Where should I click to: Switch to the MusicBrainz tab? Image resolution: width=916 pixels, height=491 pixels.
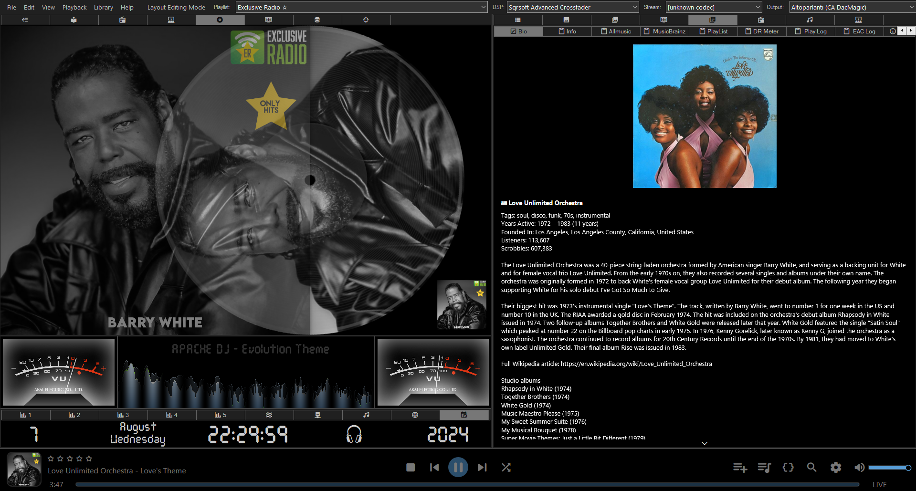(x=664, y=31)
